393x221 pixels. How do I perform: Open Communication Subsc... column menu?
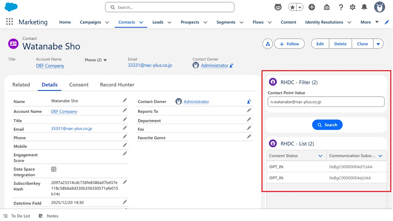pyautogui.click(x=380, y=156)
